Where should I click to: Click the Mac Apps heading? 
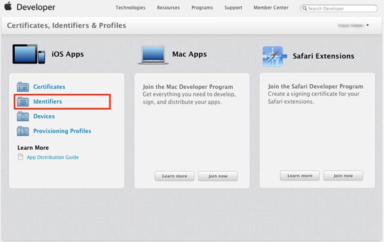click(x=190, y=54)
